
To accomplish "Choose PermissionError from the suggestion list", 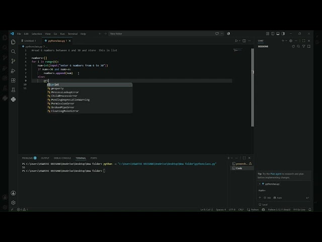I will coord(90,103).
